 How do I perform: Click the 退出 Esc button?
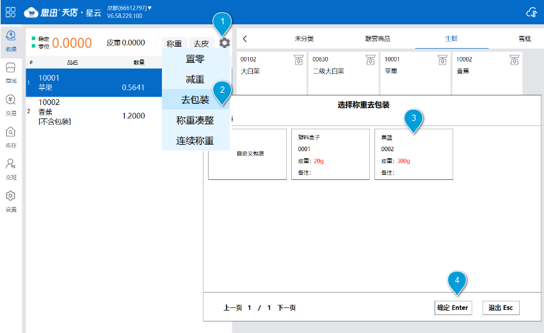(500, 307)
